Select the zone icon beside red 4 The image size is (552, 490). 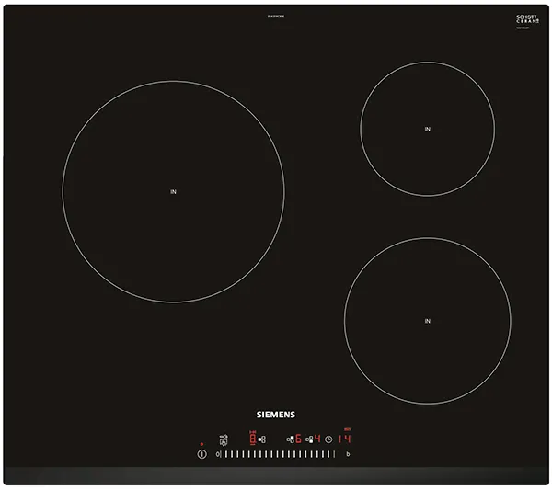point(309,439)
